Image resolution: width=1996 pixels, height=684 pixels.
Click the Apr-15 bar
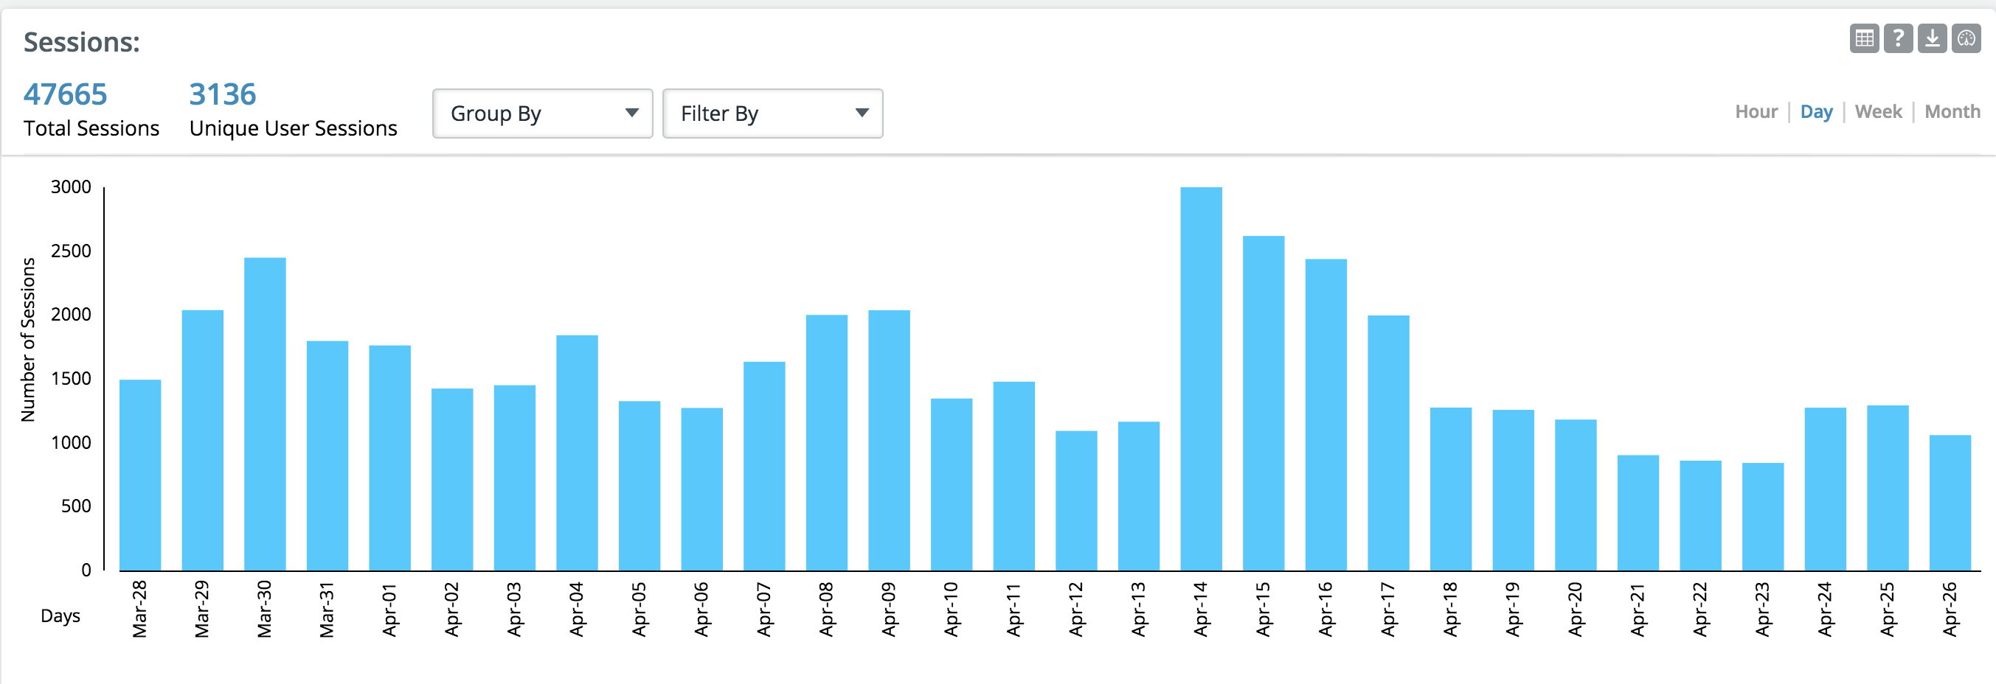click(x=1264, y=404)
